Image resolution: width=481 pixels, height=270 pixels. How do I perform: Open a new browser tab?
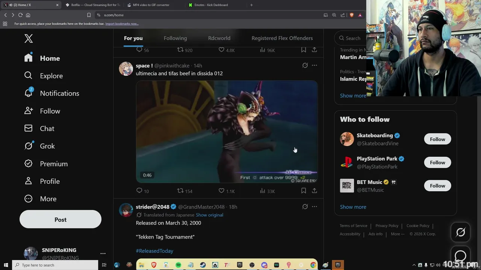pos(251,5)
